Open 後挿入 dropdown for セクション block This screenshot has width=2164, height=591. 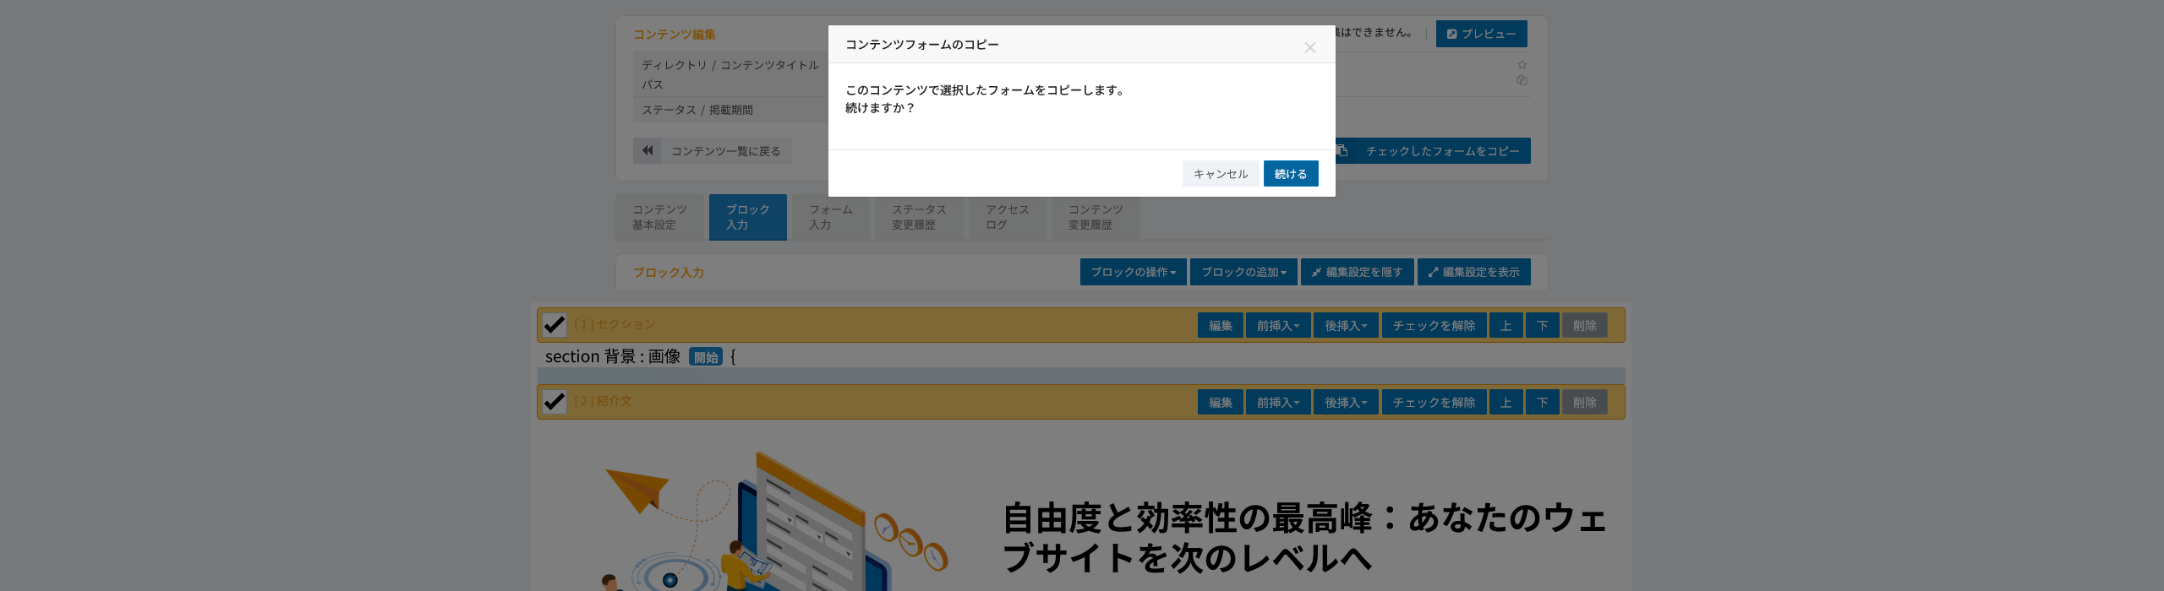(1346, 326)
